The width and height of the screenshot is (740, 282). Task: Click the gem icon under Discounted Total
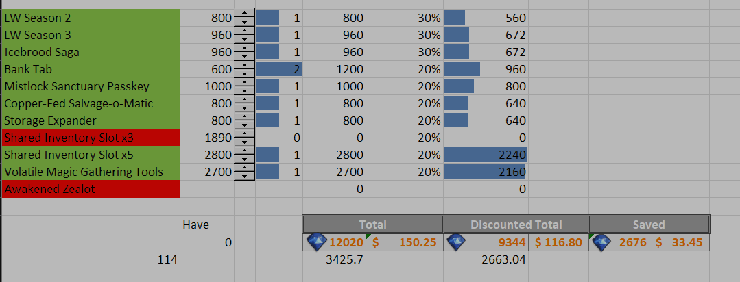(x=455, y=242)
